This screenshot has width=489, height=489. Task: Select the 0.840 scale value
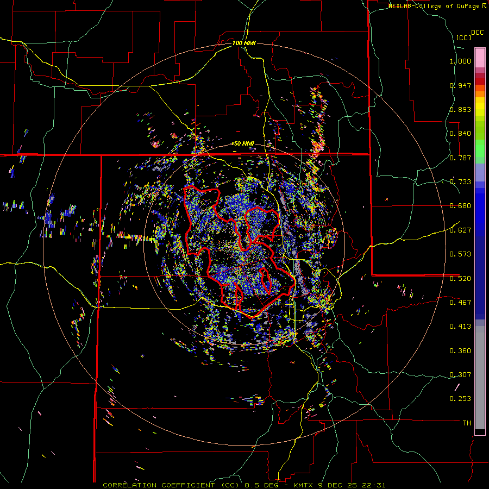pyautogui.click(x=460, y=134)
